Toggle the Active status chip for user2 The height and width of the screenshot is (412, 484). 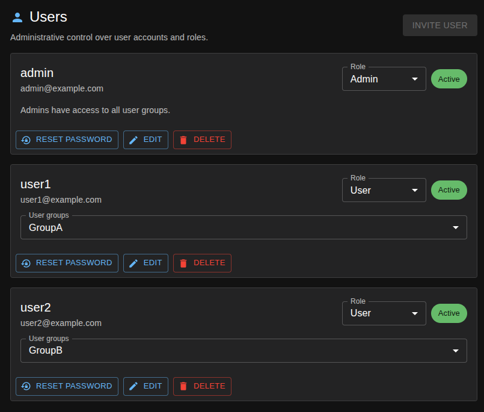click(x=449, y=313)
